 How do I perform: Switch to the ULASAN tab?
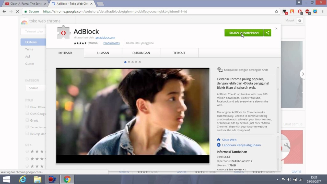[103, 53]
